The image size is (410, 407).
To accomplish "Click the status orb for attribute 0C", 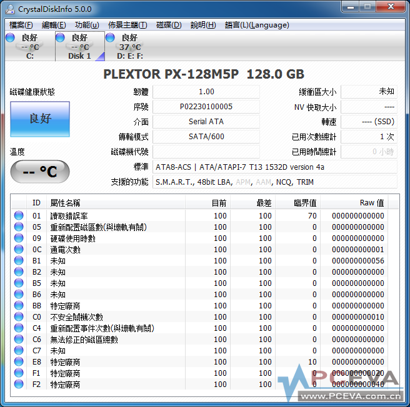I will tap(19, 249).
